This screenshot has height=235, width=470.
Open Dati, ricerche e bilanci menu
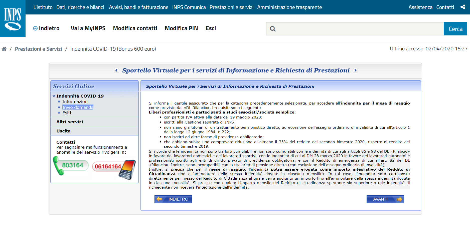click(x=80, y=7)
